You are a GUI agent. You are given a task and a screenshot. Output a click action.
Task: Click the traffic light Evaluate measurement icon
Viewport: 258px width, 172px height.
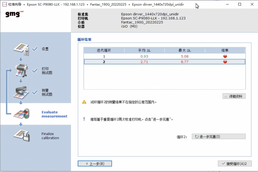tap(22, 114)
